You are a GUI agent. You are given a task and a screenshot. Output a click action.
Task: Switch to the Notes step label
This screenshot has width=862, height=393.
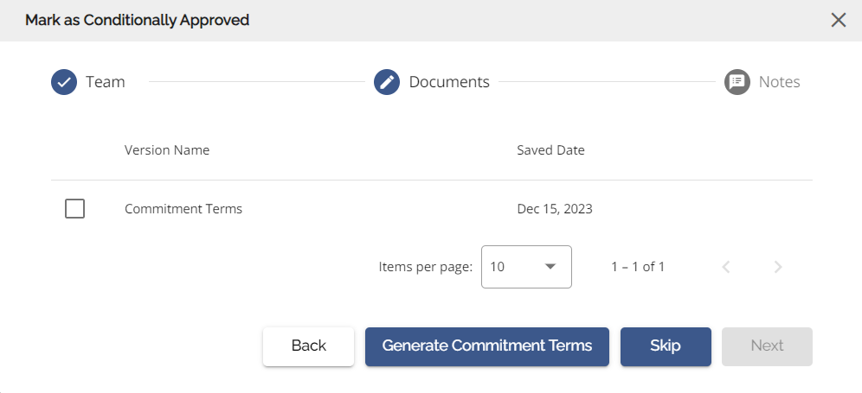tap(779, 82)
